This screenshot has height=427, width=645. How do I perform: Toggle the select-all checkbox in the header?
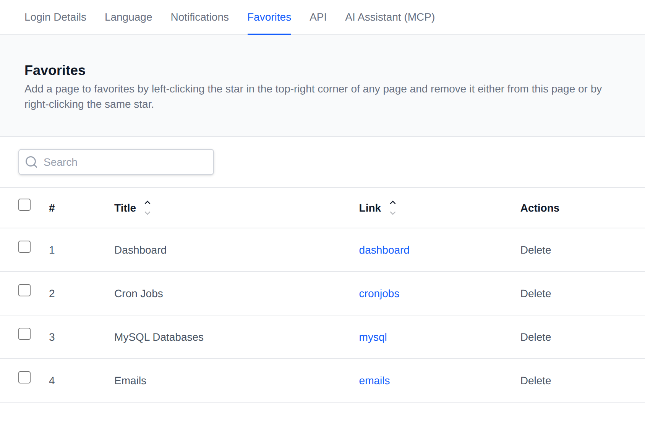[24, 205]
